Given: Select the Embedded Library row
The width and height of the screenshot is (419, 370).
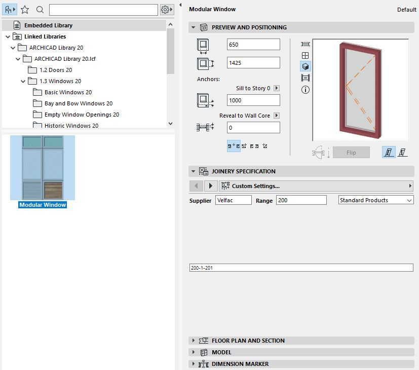Looking at the screenshot, I should click(84, 25).
